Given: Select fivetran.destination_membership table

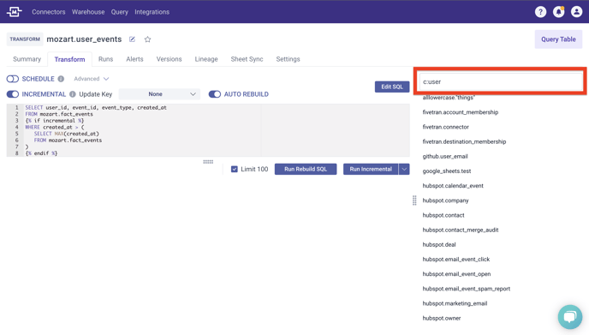Looking at the screenshot, I should (x=464, y=141).
